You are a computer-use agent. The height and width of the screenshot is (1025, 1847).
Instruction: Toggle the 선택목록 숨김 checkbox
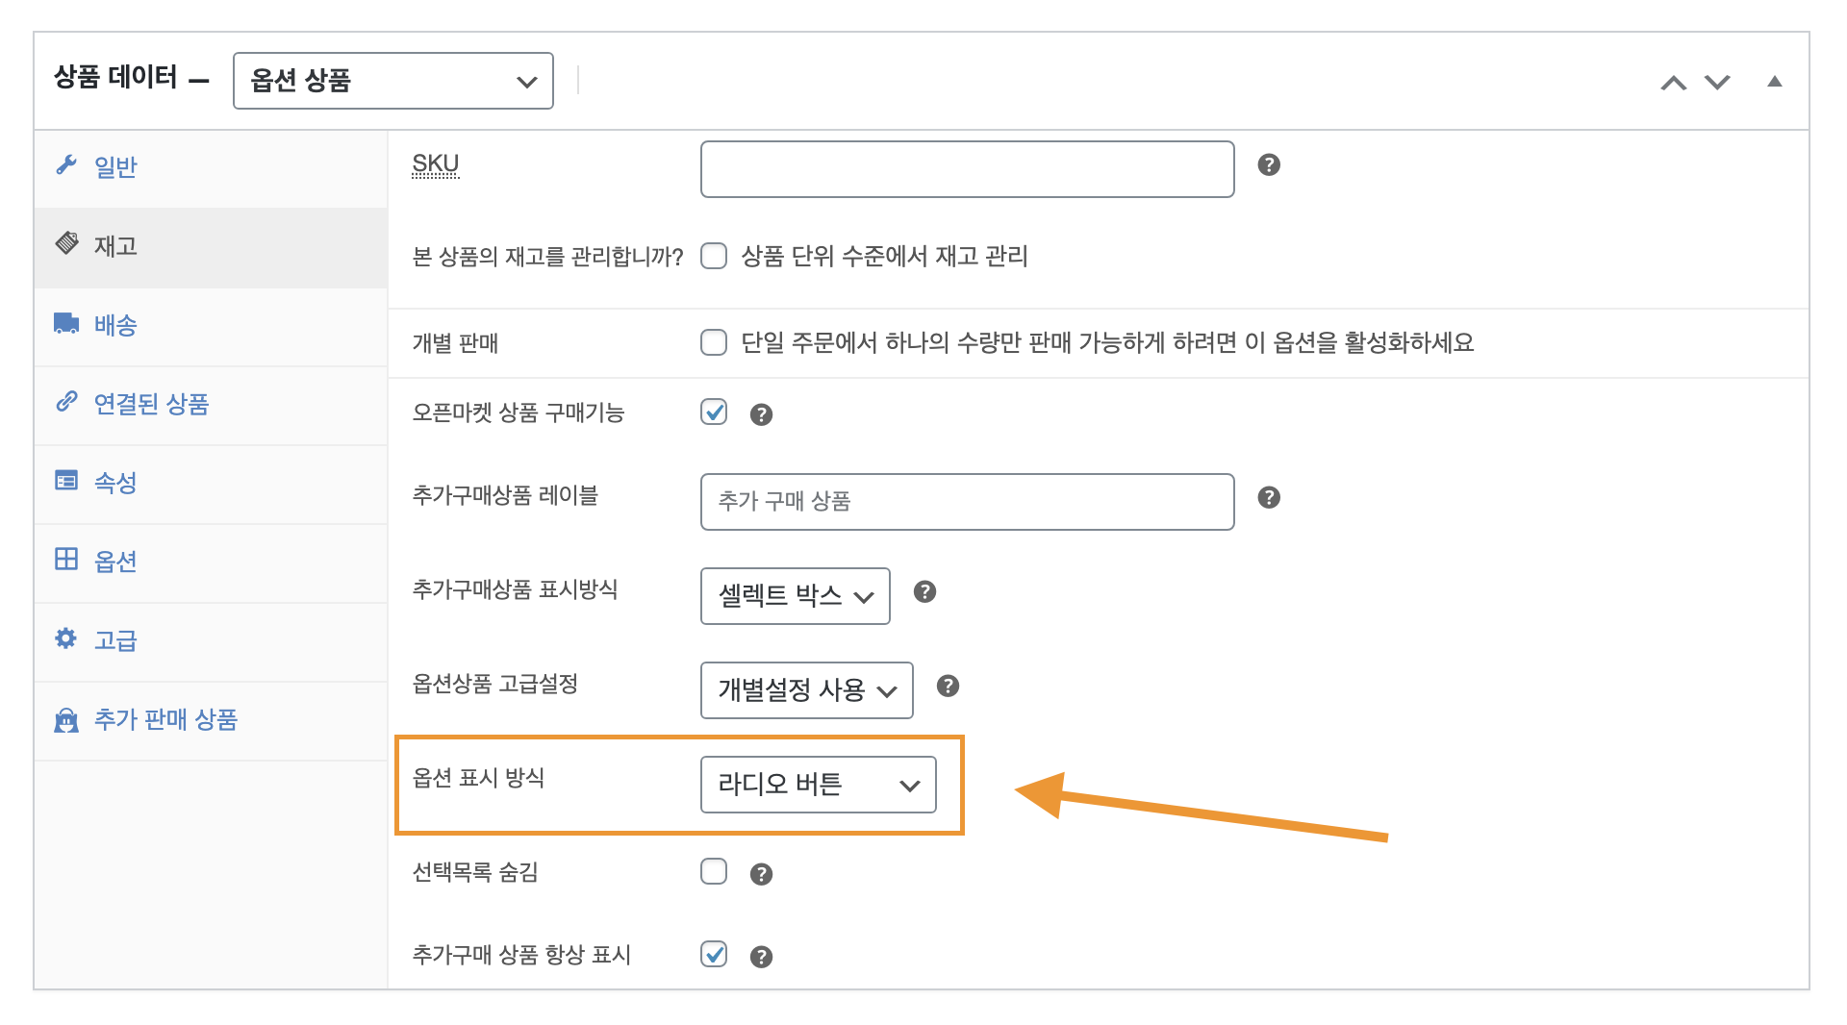coord(714,872)
